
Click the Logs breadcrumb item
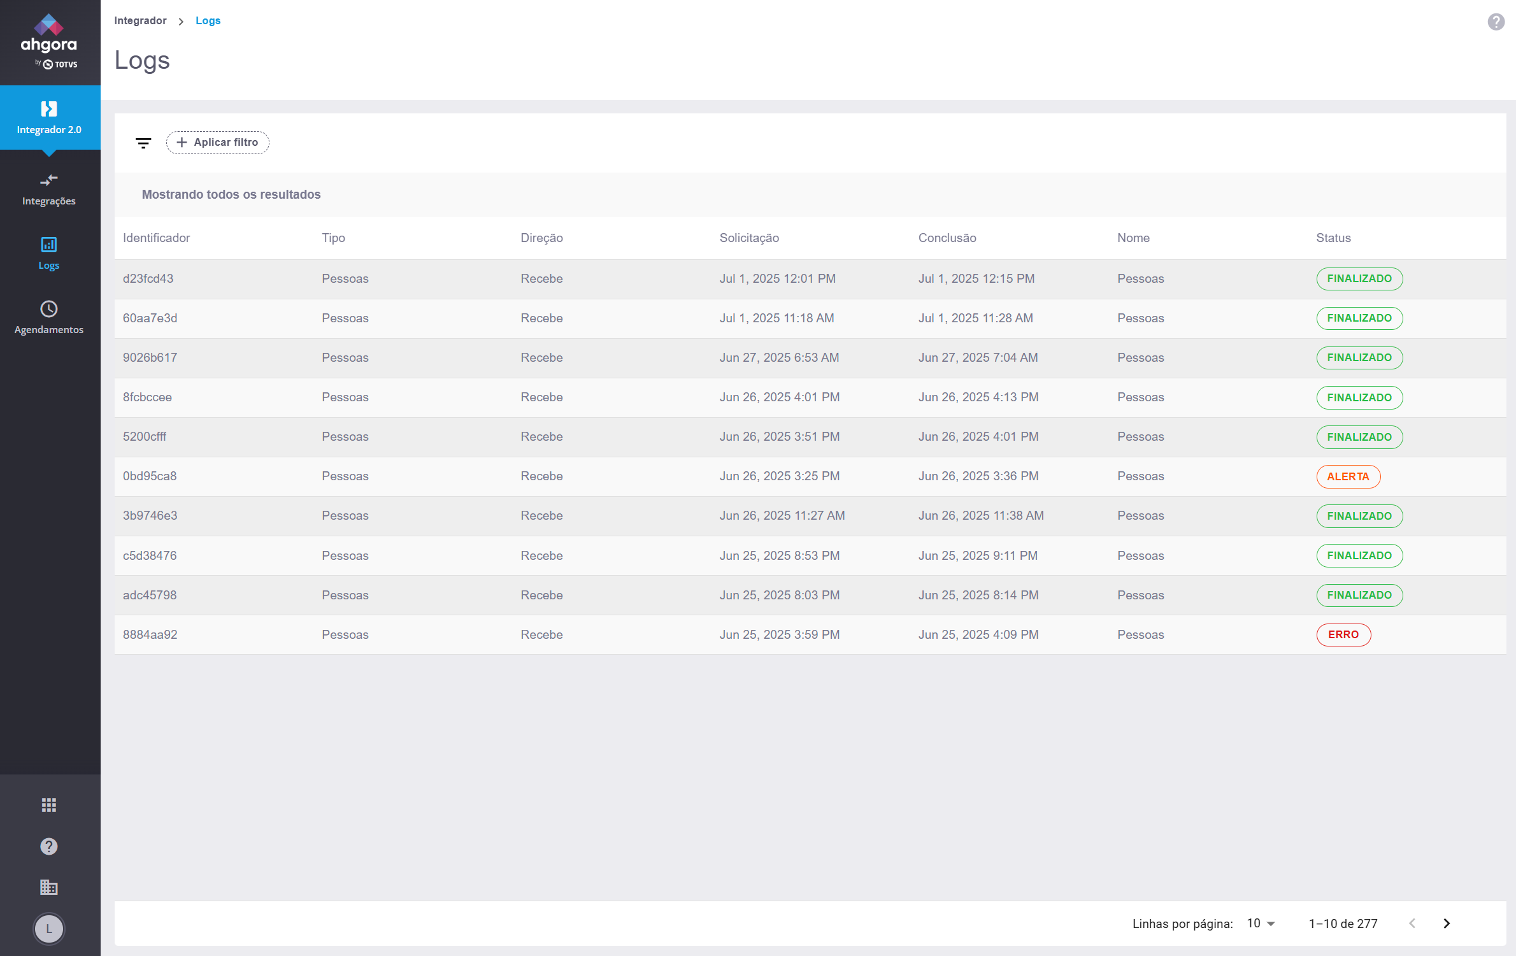click(208, 20)
